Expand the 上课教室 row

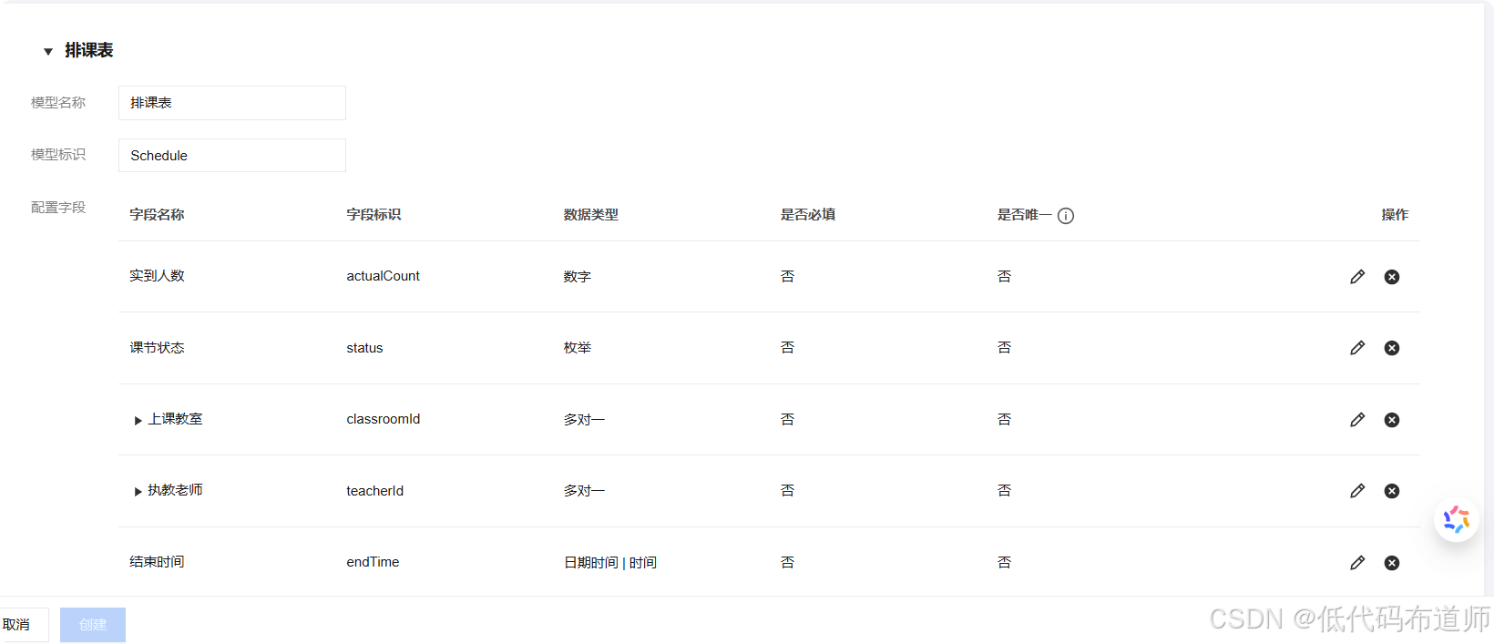click(x=138, y=421)
